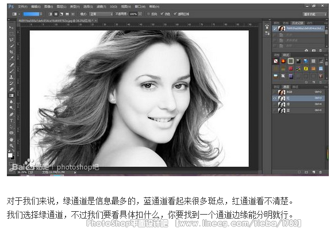Select the Healing Brush tool
330x233 pixels.
(x=11, y=65)
